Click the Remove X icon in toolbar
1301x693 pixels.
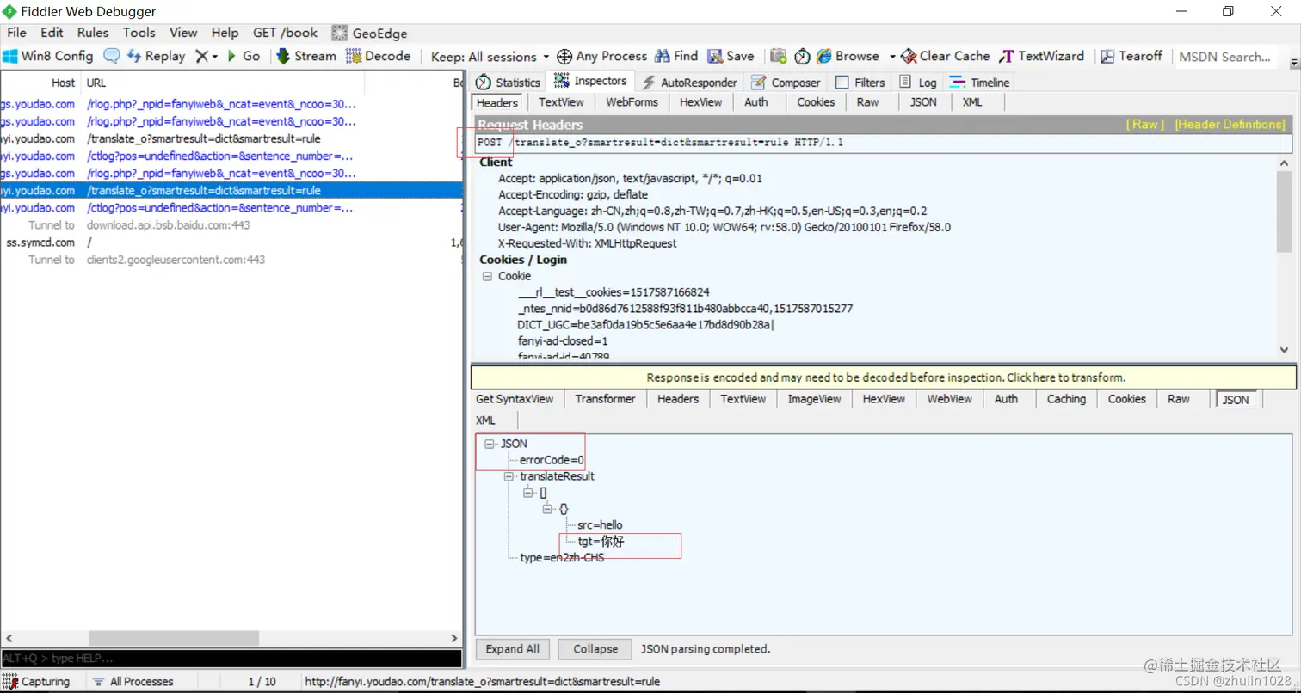202,56
